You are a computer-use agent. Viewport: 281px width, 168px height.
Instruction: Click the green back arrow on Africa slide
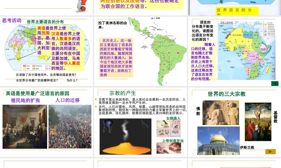point(275,83)
